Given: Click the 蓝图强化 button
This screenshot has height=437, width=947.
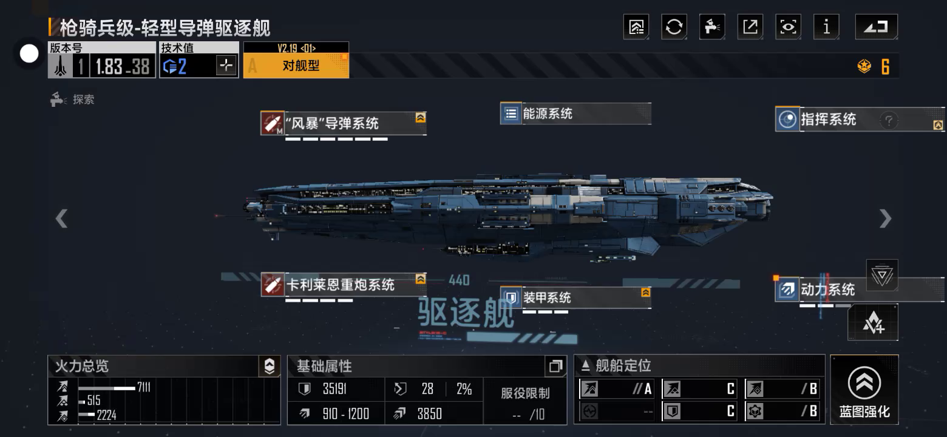Looking at the screenshot, I should tap(864, 388).
